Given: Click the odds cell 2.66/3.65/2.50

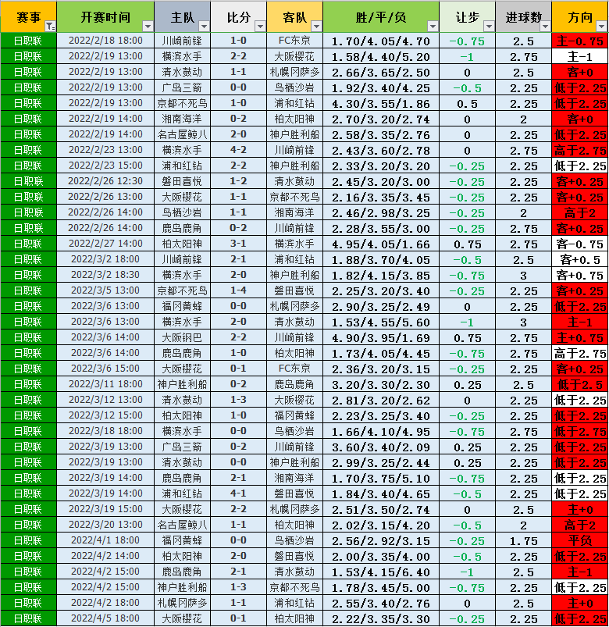Looking at the screenshot, I should (381, 72).
